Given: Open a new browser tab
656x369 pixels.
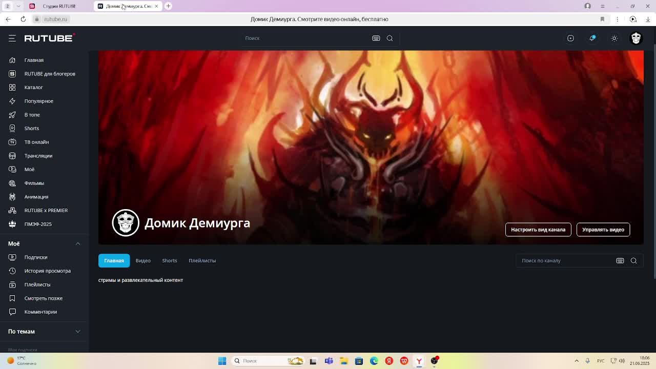Looking at the screenshot, I should coord(168,6).
